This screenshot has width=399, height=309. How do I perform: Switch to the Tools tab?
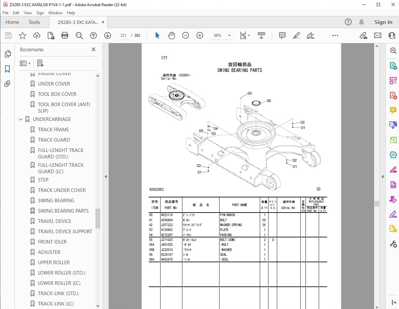click(34, 22)
